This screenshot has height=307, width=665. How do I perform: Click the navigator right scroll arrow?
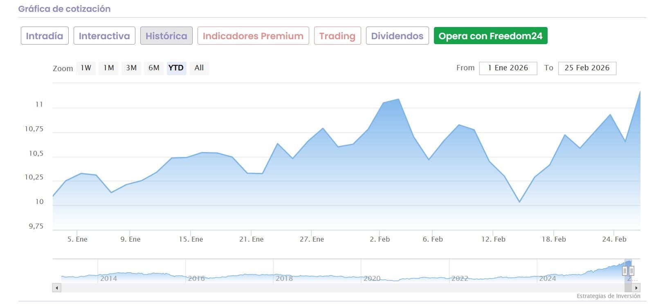pos(636,288)
